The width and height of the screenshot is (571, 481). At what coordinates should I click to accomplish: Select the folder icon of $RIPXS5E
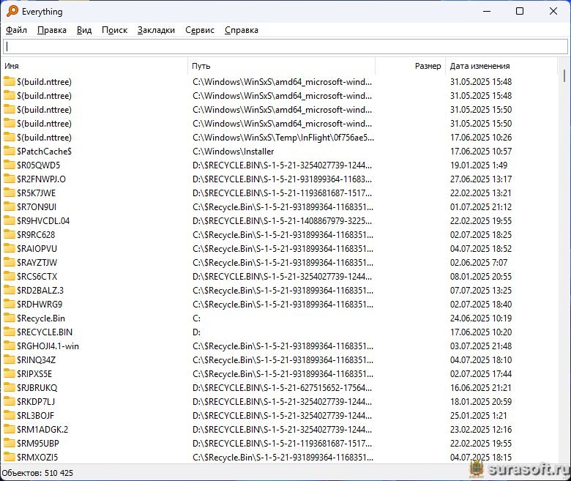10,373
